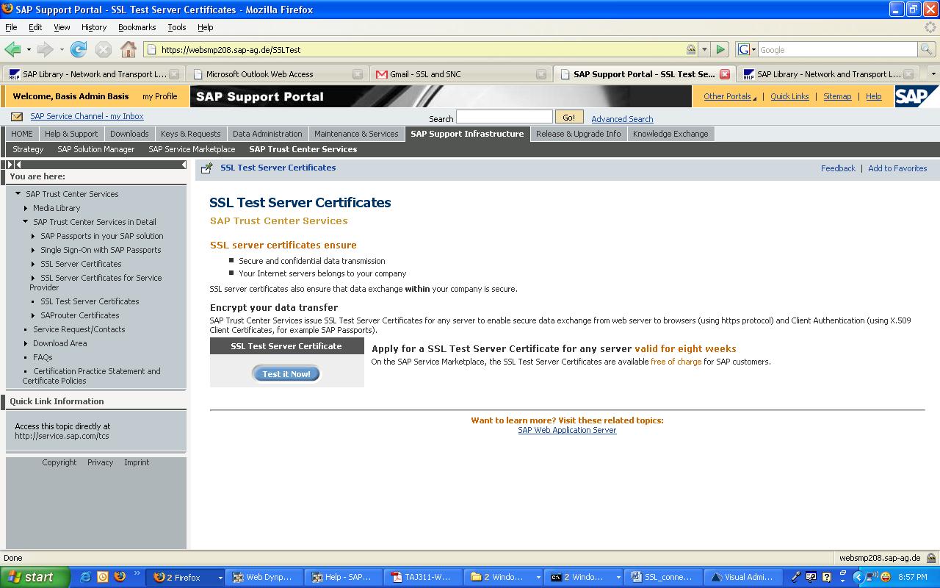This screenshot has width=940, height=588.
Task: Click the Add to Favorites page icon
Action: (x=207, y=168)
